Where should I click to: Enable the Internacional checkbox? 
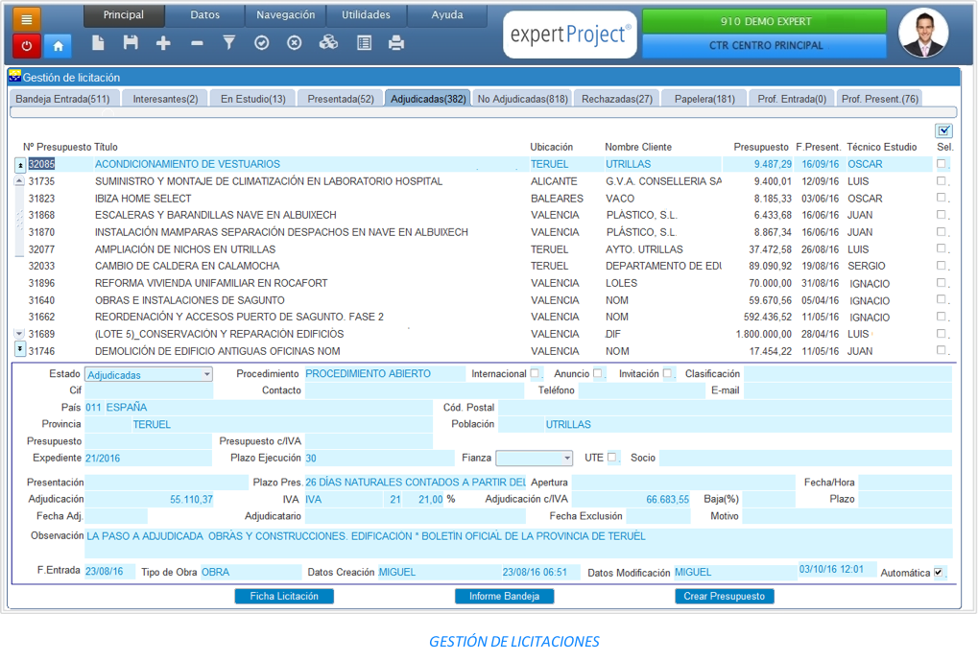pyautogui.click(x=536, y=373)
